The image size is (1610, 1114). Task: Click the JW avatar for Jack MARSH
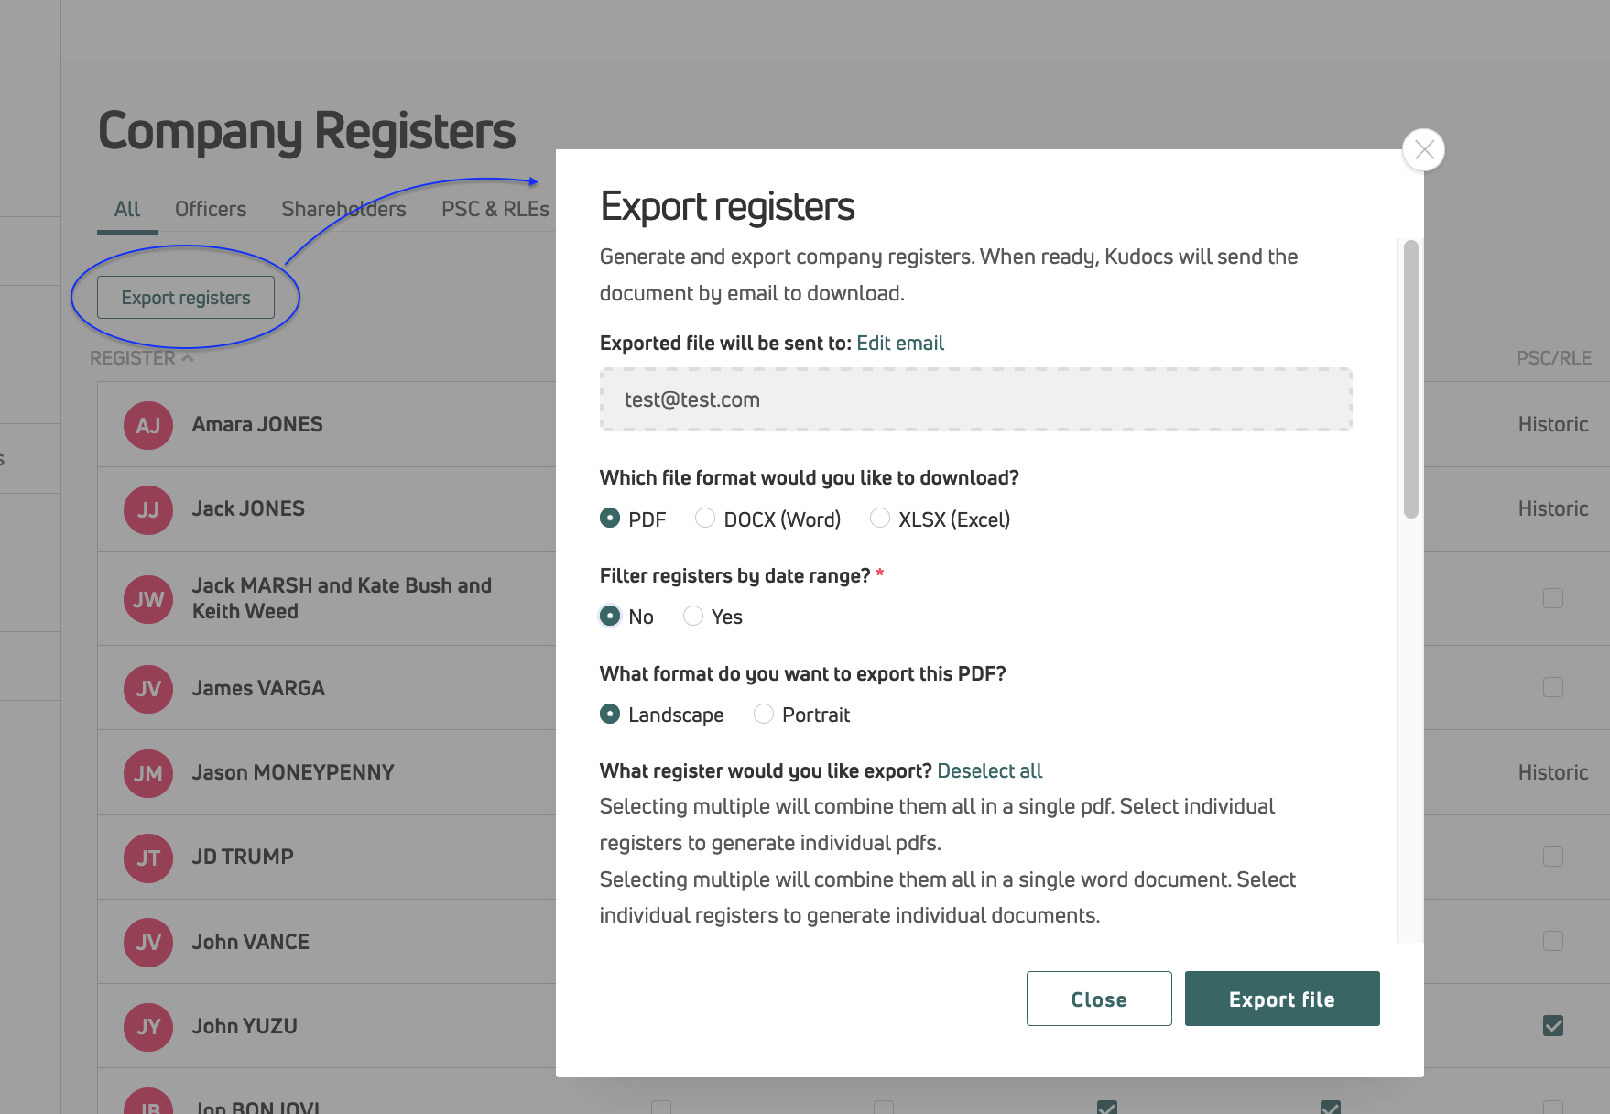pos(148,599)
